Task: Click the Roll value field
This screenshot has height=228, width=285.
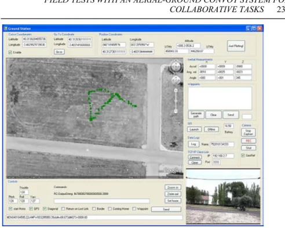Action: pyautogui.click(x=24, y=201)
